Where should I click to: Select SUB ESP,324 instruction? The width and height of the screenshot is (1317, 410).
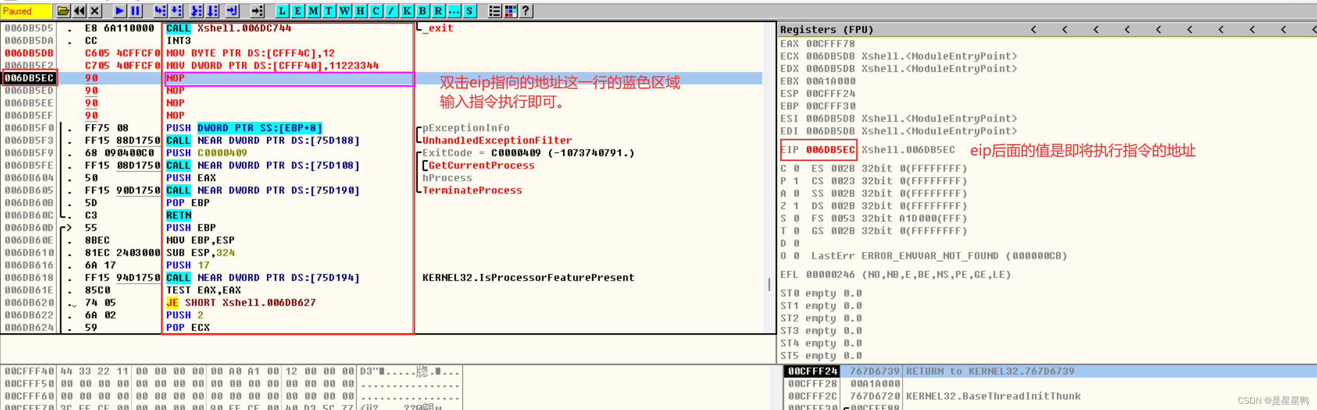200,253
